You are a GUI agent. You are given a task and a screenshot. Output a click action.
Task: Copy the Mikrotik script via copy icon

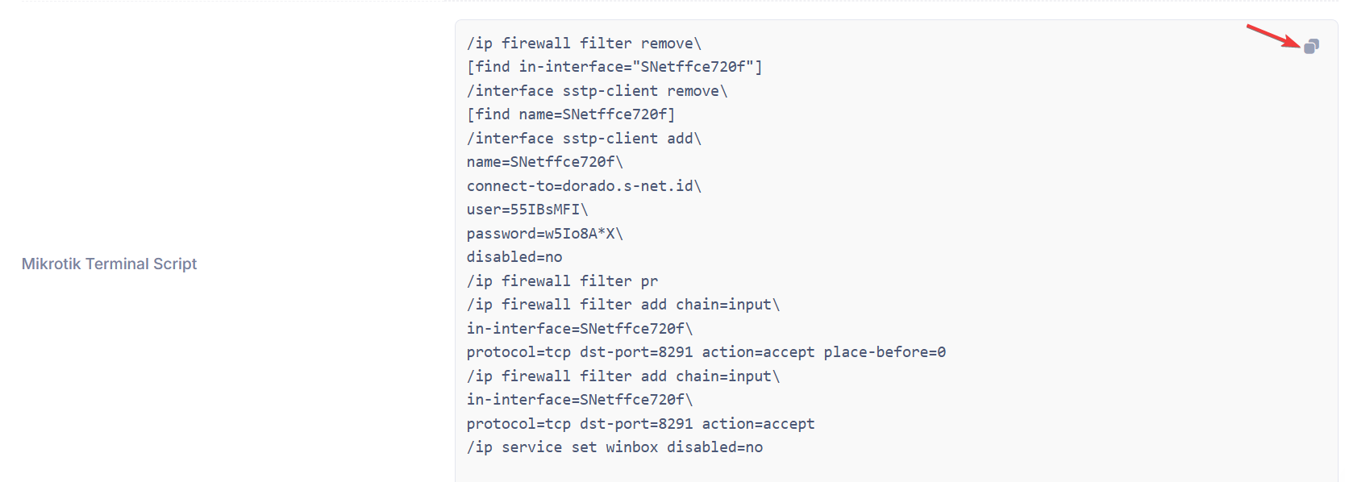(x=1311, y=47)
